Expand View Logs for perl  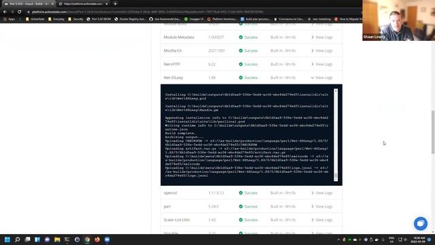(321, 206)
